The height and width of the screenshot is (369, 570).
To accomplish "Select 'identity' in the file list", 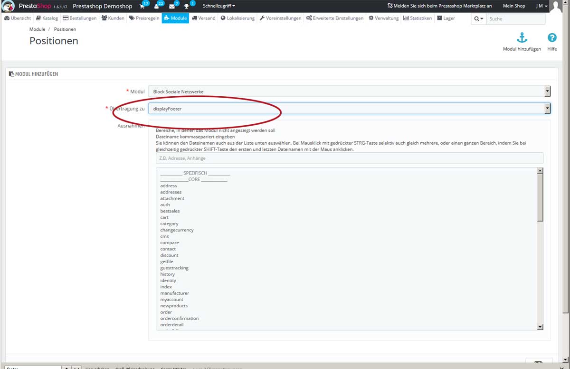I will (168, 281).
